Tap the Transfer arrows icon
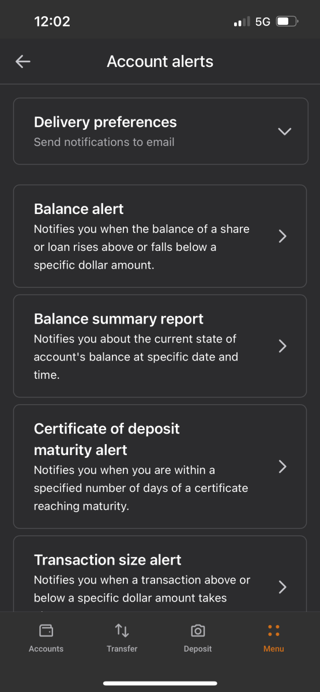 [x=122, y=630]
